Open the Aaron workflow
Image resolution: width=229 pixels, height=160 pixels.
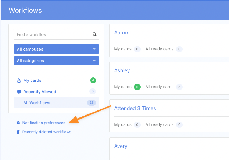coord(121,33)
